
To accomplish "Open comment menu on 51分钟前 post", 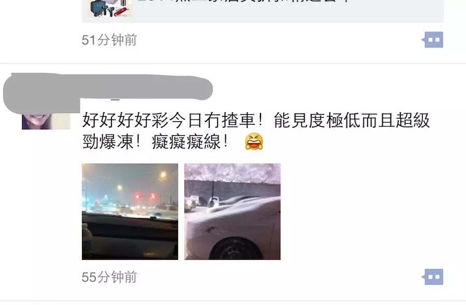I will click(432, 39).
